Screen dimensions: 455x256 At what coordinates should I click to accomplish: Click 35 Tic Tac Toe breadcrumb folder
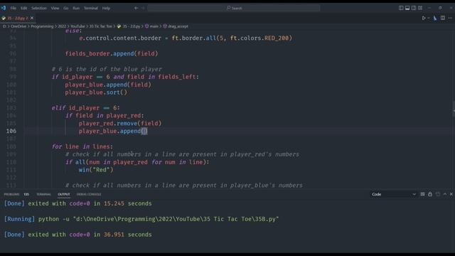(101, 26)
